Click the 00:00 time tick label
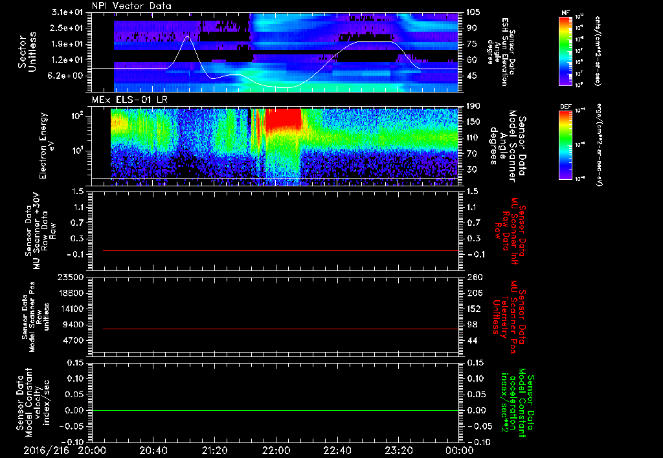The height and width of the screenshot is (458, 663). 460,450
